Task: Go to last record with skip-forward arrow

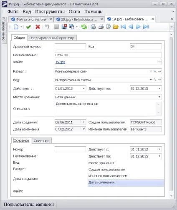Action: [x=146, y=27]
